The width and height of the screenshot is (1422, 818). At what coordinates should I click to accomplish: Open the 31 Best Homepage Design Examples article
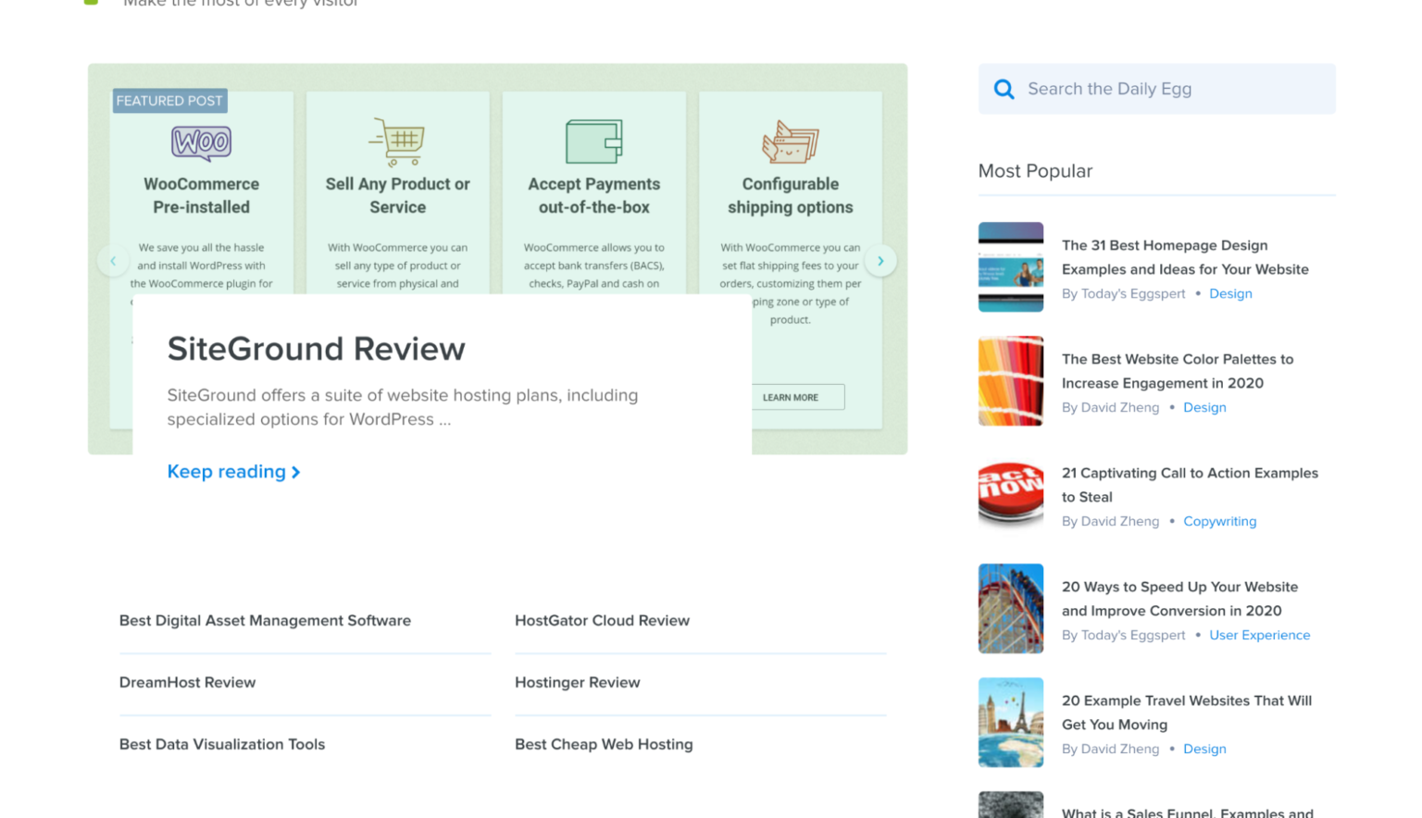point(1185,257)
